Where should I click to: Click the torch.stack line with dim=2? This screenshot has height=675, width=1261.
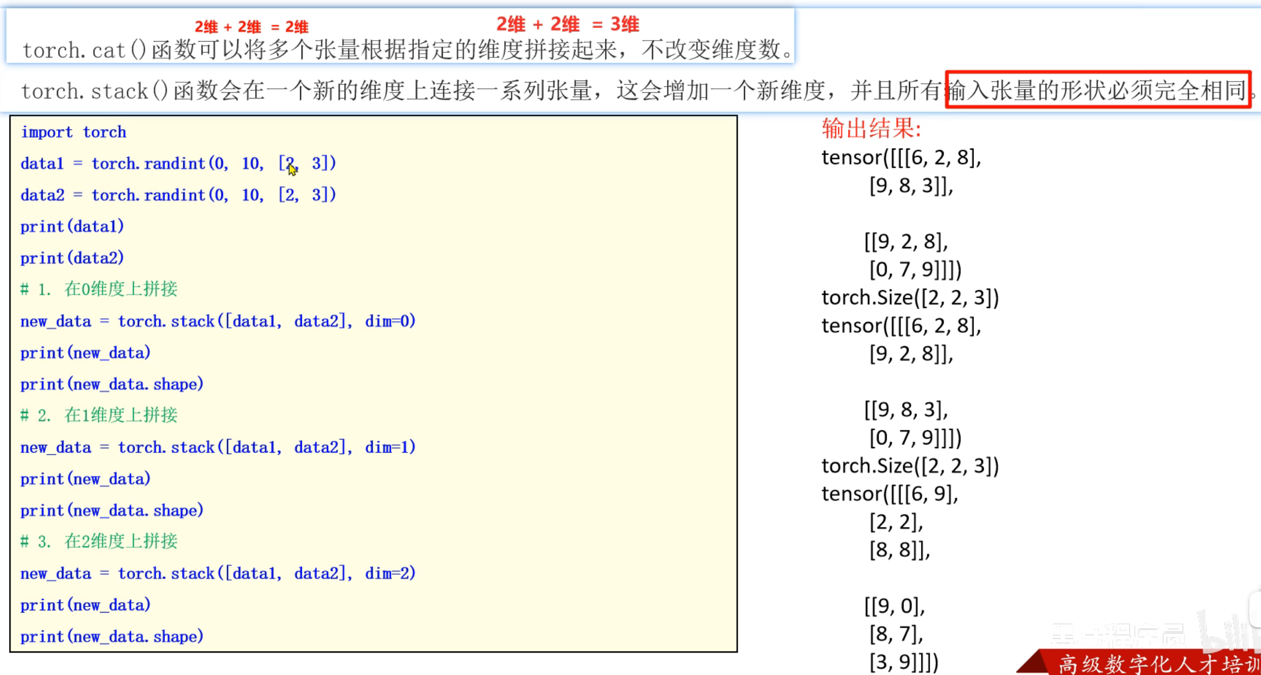(x=218, y=573)
